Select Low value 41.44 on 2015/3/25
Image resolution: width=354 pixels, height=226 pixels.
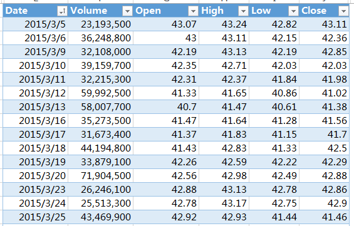[274, 217]
